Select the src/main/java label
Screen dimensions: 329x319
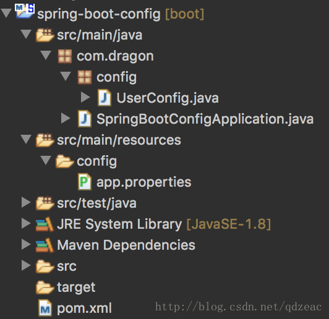(100, 35)
